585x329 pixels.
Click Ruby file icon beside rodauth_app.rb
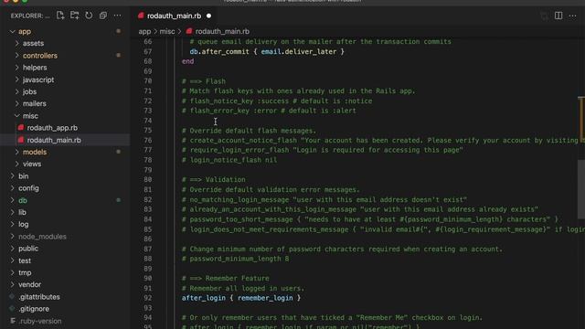[21, 128]
